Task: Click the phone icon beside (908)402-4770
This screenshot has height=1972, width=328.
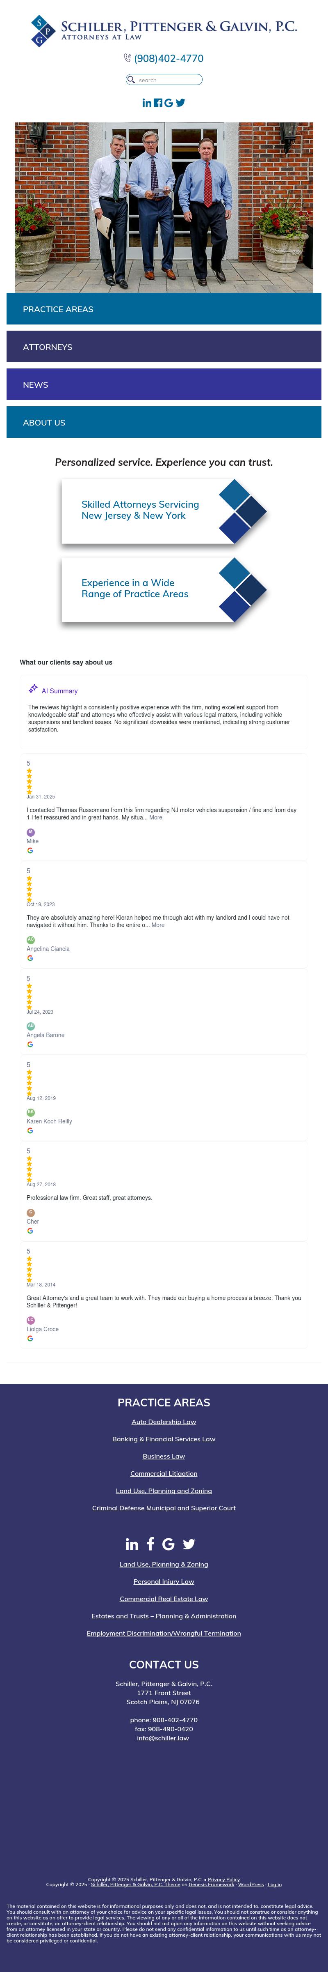Action: tap(128, 58)
